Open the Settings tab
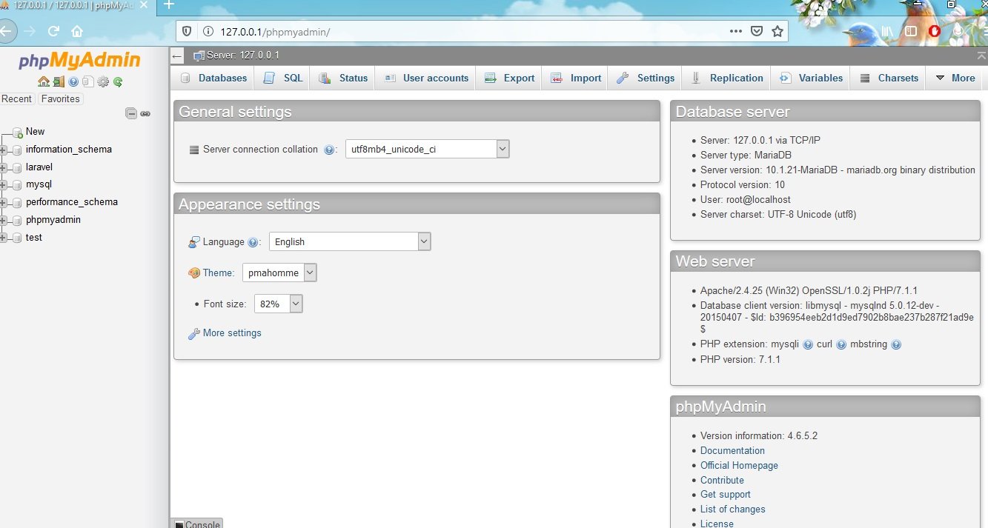This screenshot has height=528, width=988. point(646,78)
